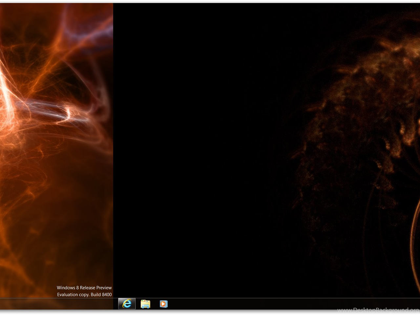Click the word "Windows" in the desktop watermark

(66, 288)
